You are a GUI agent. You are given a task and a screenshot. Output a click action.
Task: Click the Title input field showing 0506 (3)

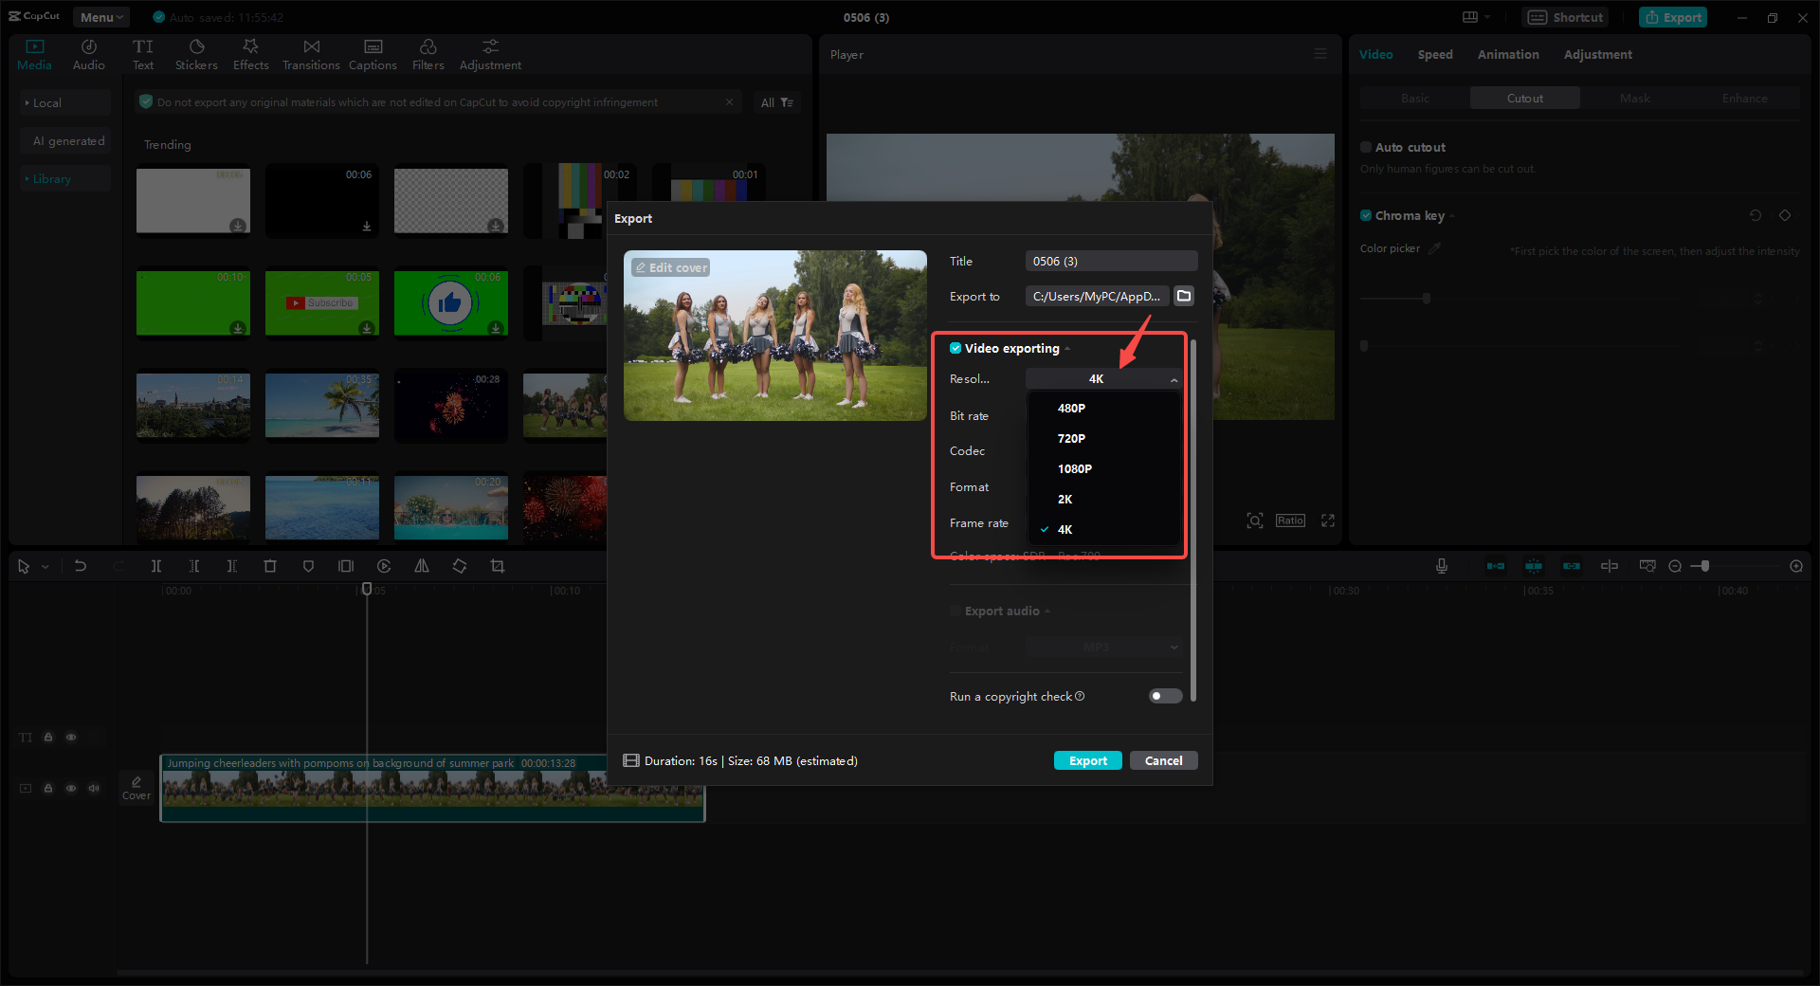pyautogui.click(x=1110, y=261)
